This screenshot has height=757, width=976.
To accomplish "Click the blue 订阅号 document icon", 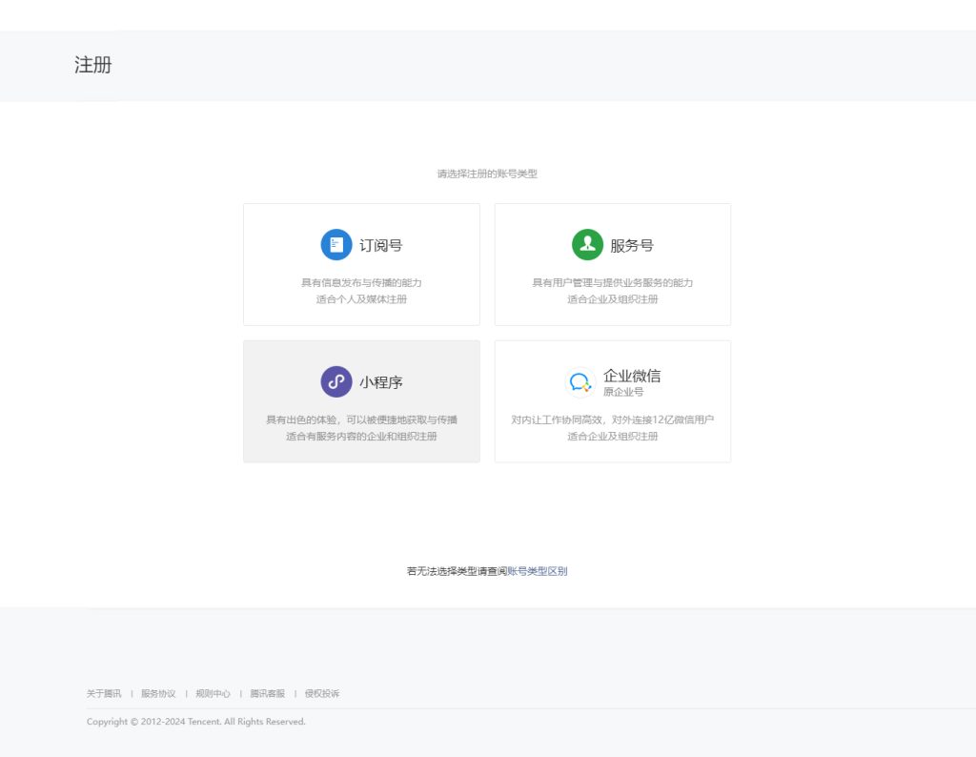I will pos(336,245).
